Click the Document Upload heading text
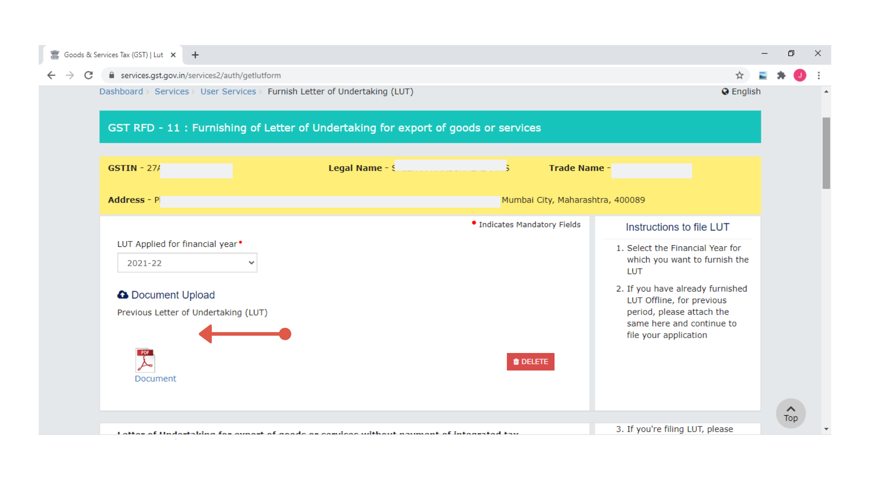The width and height of the screenshot is (870, 489). point(173,295)
